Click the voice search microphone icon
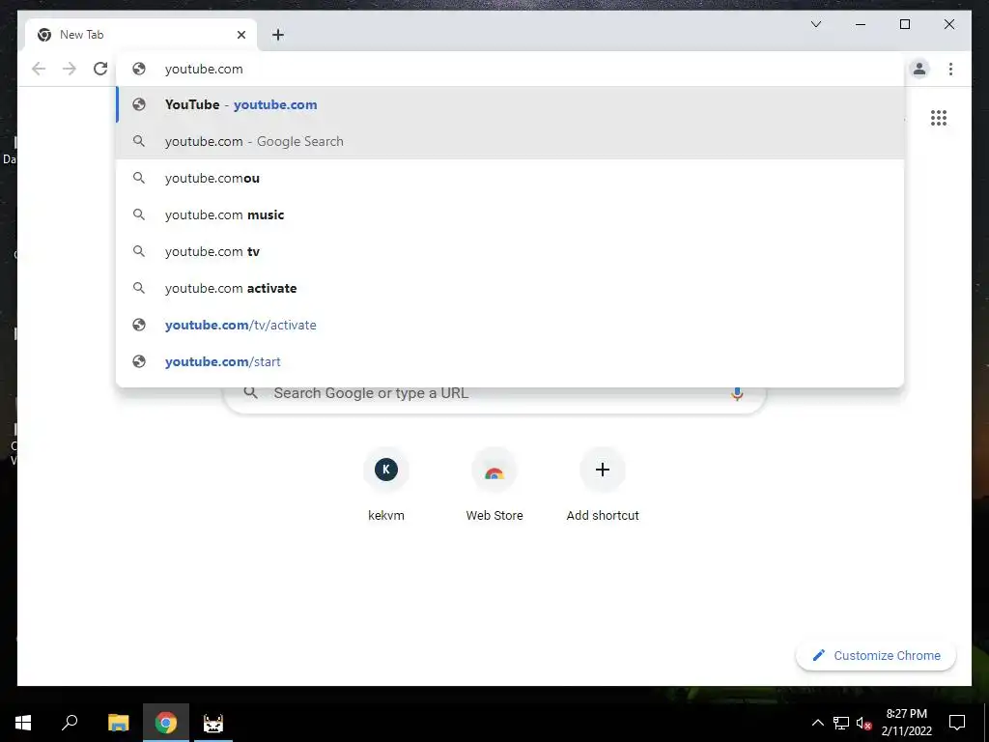Viewport: 989px width, 742px height. click(737, 393)
